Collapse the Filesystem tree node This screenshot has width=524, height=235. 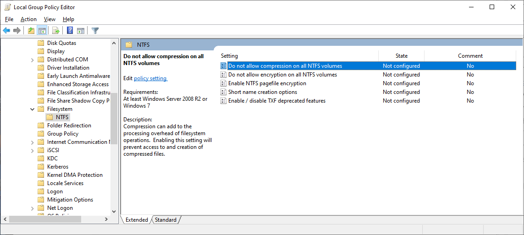point(33,109)
